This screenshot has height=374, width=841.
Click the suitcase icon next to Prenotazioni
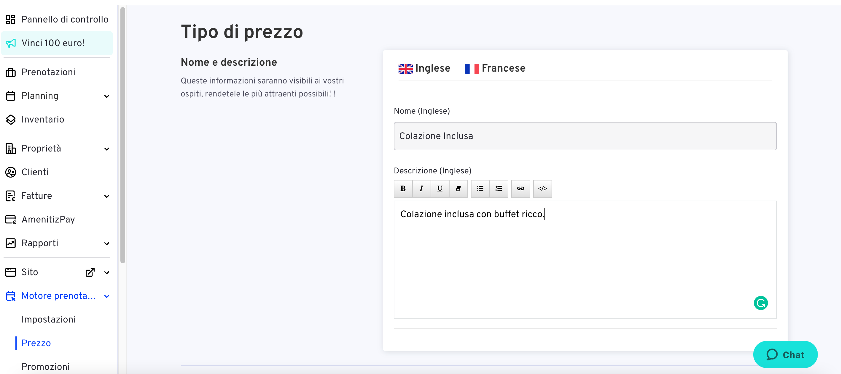(11, 72)
